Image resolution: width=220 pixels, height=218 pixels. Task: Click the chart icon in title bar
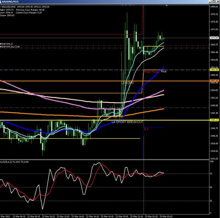pyautogui.click(x=0, y=1)
